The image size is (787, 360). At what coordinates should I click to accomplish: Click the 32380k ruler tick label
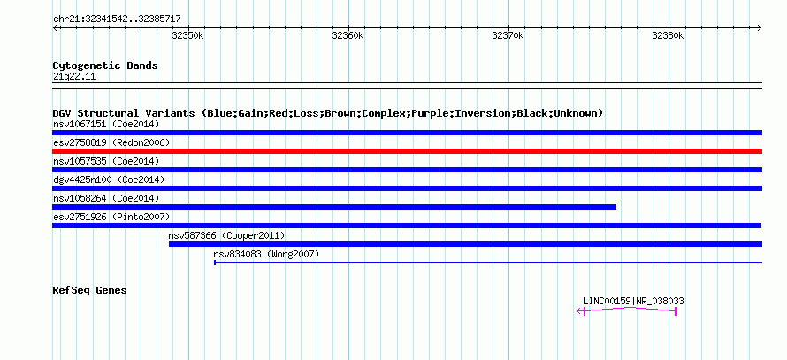click(668, 35)
